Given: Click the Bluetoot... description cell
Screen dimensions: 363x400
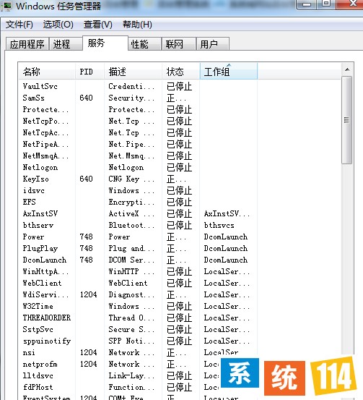Looking at the screenshot, I should point(131,225).
